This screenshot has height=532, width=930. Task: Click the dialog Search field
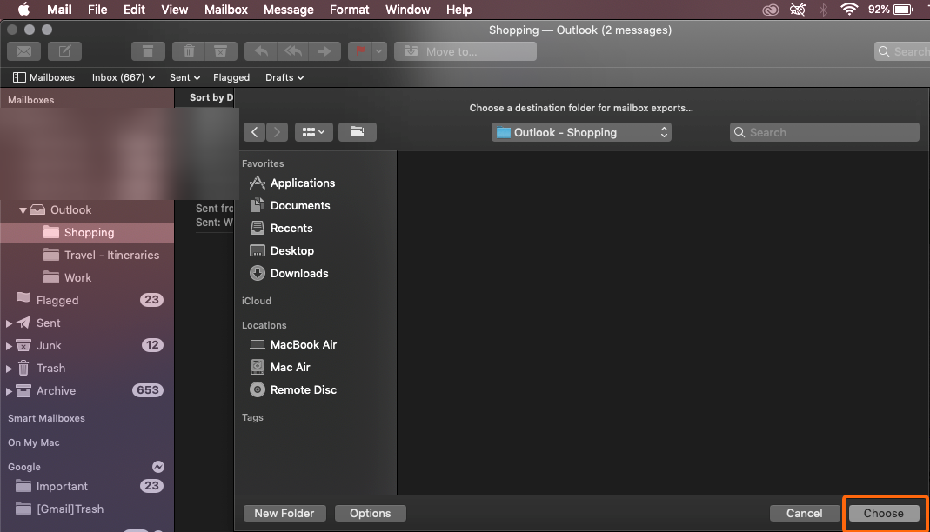[825, 133]
